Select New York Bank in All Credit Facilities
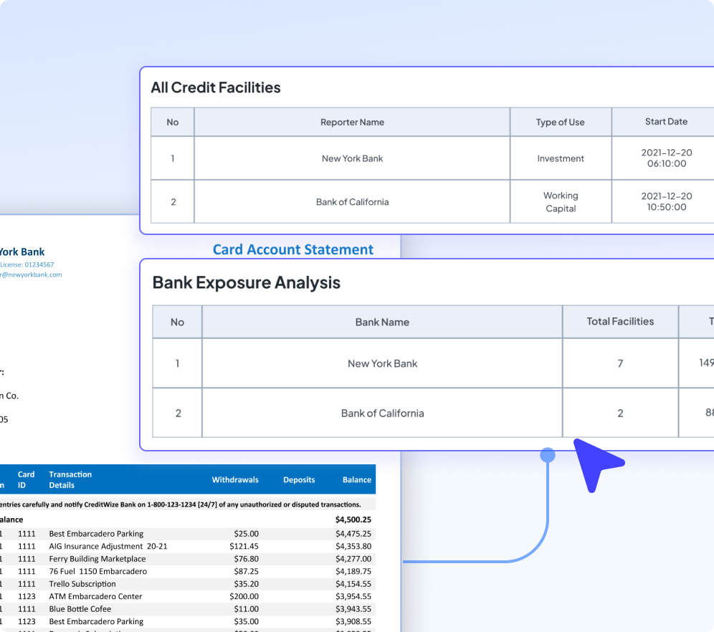 [x=352, y=158]
